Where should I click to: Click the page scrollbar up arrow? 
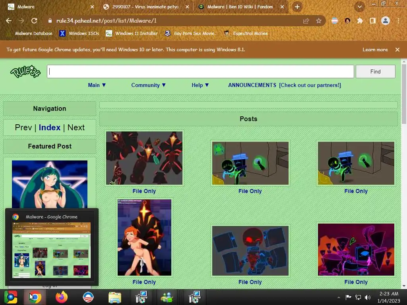click(404, 62)
